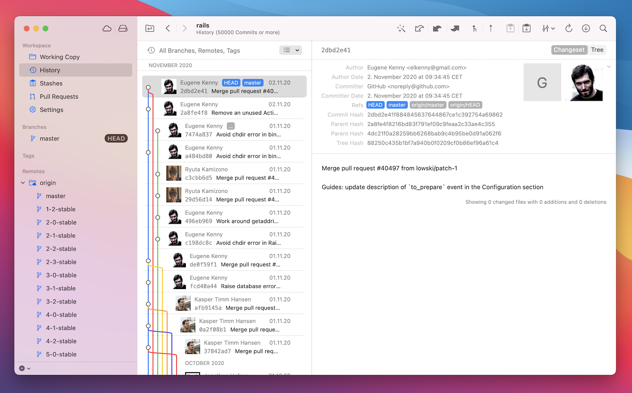Select the Changeset view toggle
Screen dimensions: 632x393
point(569,50)
